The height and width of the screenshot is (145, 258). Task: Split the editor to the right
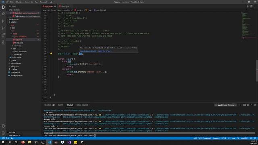tap(252, 6)
